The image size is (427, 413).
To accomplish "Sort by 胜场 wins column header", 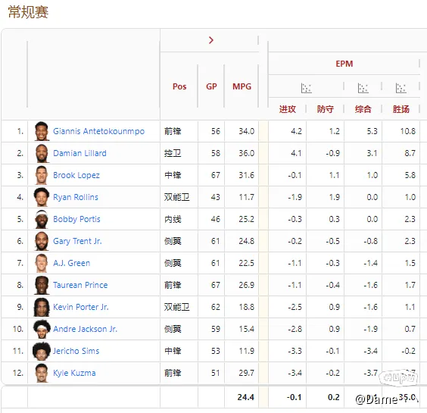I will [x=401, y=109].
